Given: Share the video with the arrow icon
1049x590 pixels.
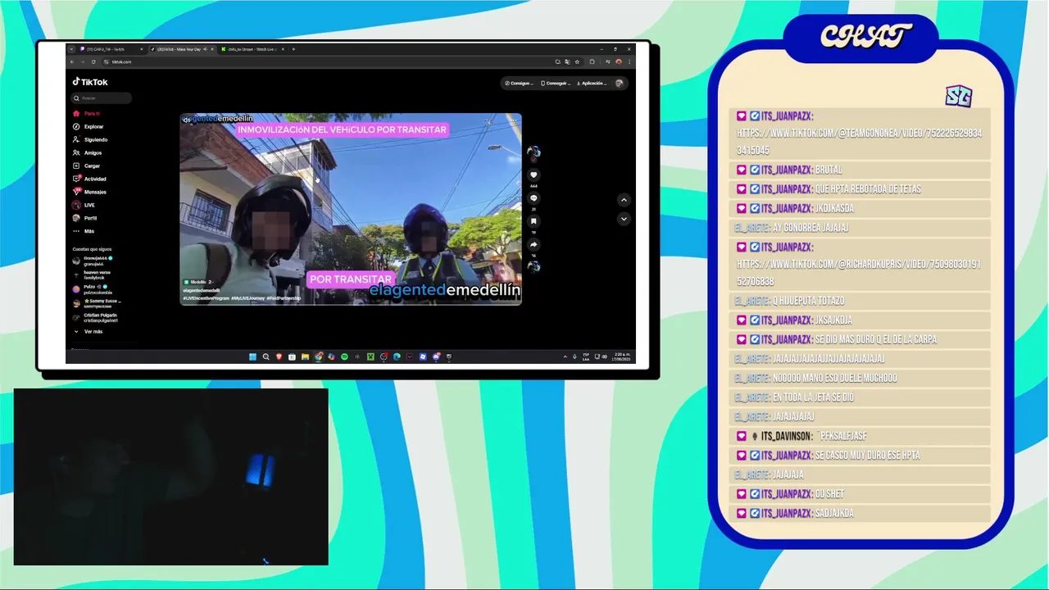Looking at the screenshot, I should tap(534, 244).
